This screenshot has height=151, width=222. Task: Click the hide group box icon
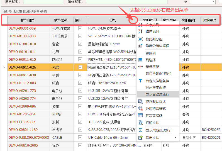pyautogui.click(x=140, y=46)
